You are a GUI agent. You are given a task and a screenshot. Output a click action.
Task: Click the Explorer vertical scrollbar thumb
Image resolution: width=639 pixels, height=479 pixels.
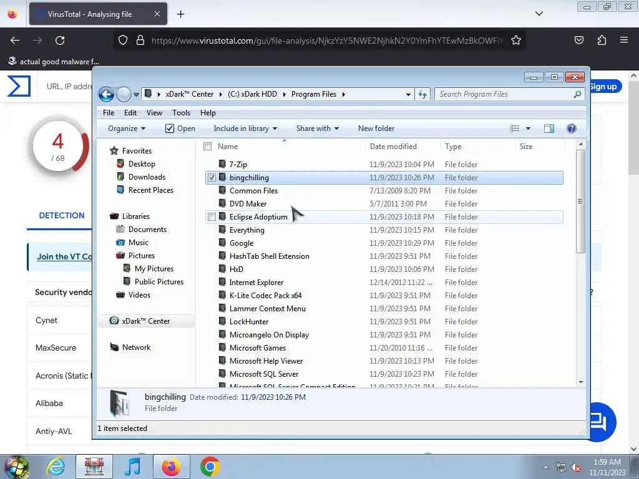(x=580, y=201)
